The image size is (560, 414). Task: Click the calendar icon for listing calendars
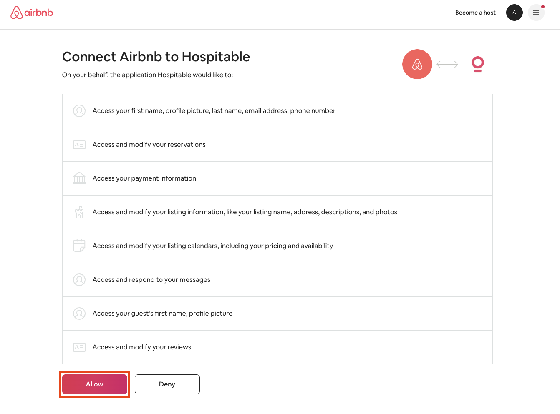point(79,246)
